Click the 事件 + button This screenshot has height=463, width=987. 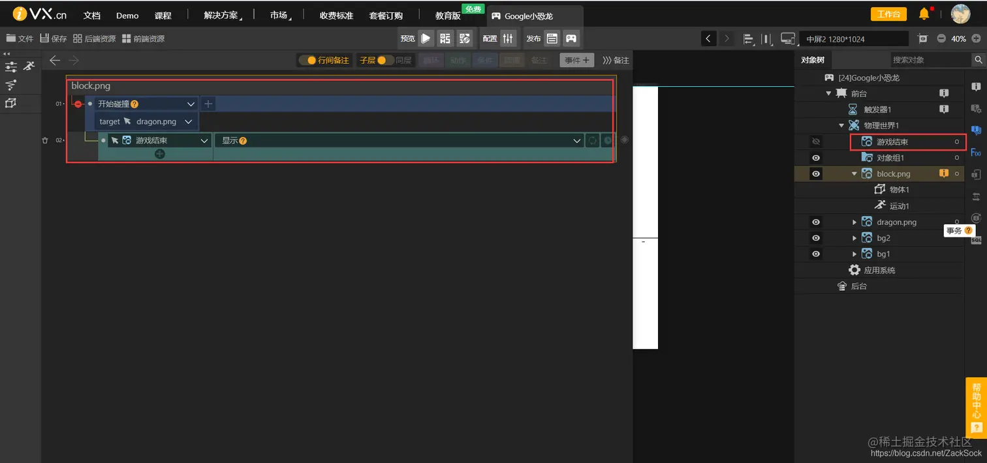pyautogui.click(x=577, y=60)
